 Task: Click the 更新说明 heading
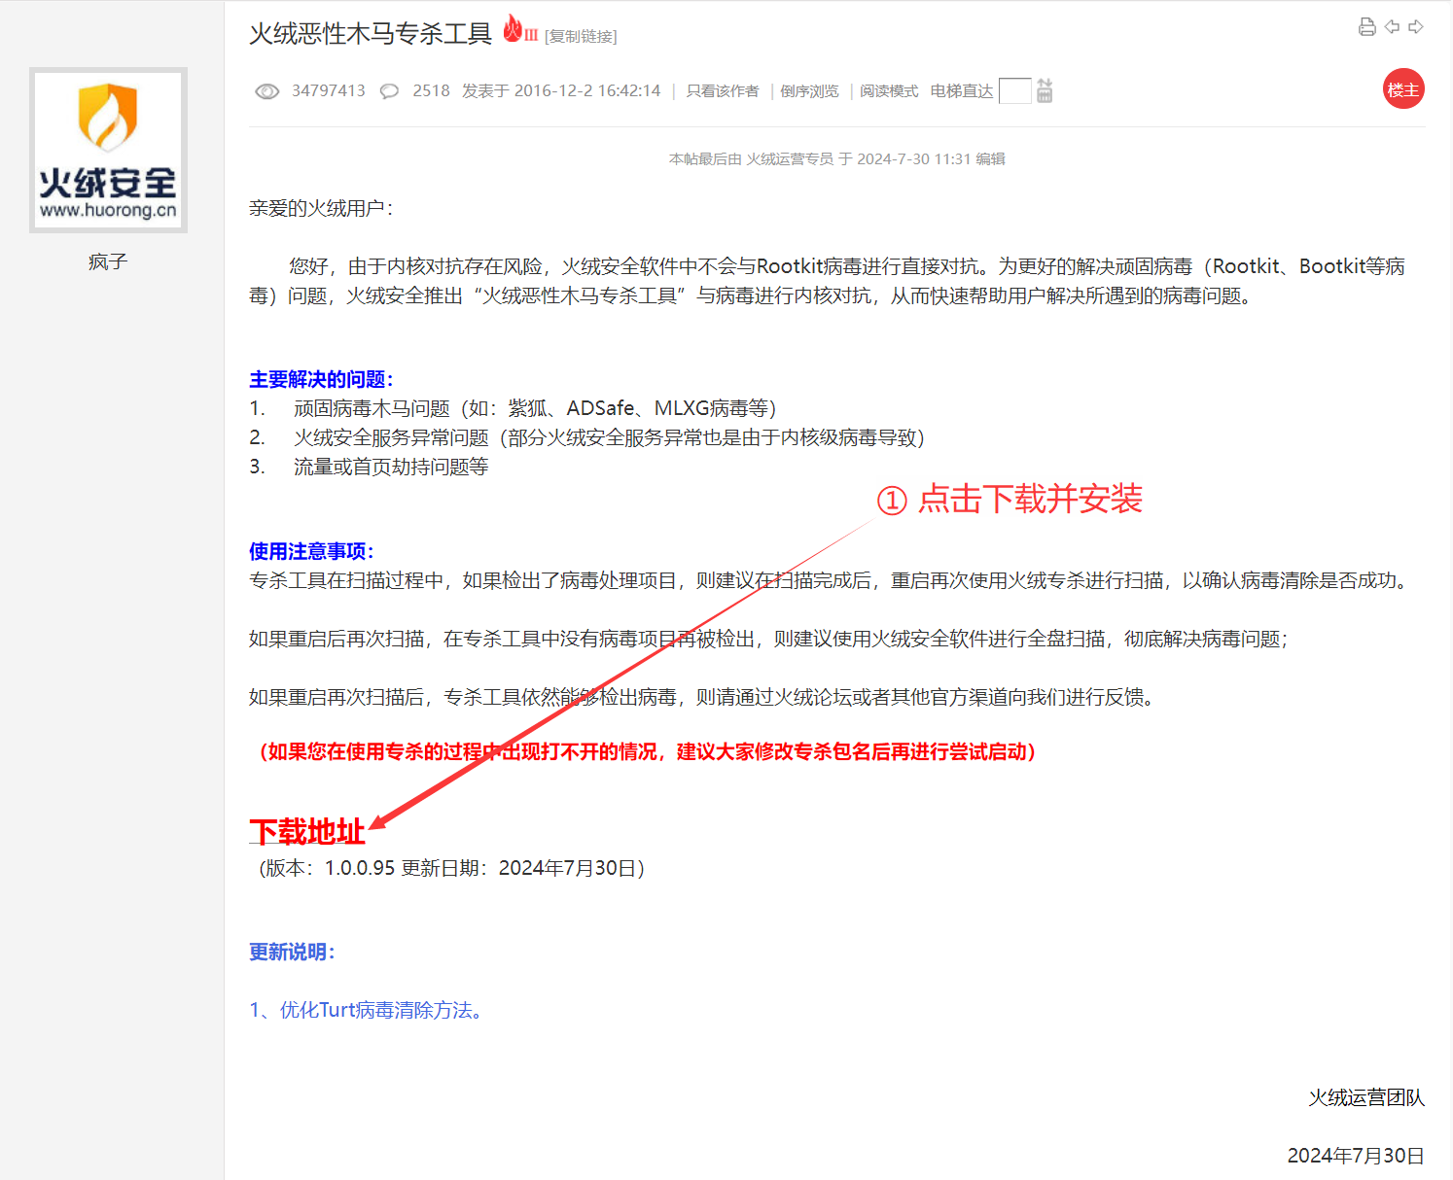click(x=292, y=952)
